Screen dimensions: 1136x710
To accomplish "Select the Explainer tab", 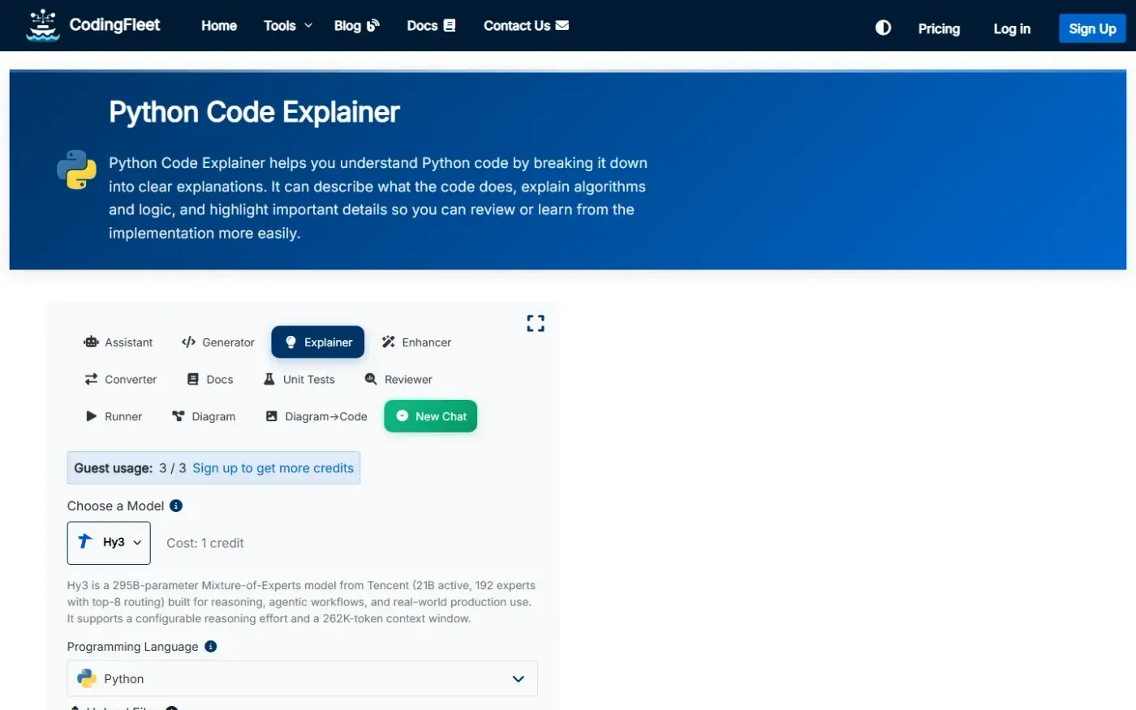I will (x=318, y=342).
